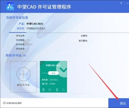
Task: Click the large checkmark on green card
Action: coord(63,70)
